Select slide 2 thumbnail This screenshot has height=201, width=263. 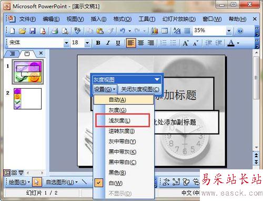tap(28, 99)
